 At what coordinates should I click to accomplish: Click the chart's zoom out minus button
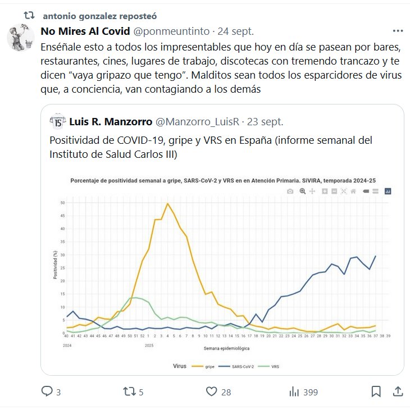pyautogui.click(x=334, y=192)
